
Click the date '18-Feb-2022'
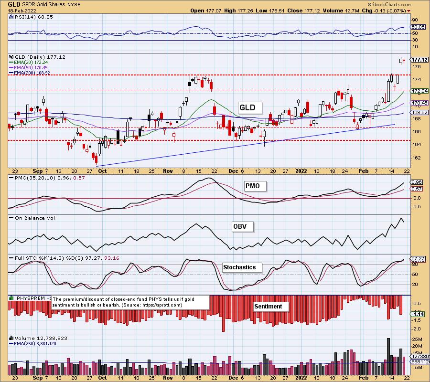coord(21,11)
